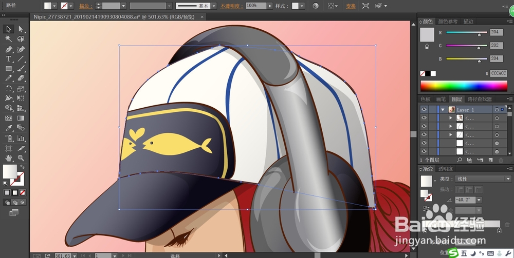Select the Zoom magnifier tool

21,158
